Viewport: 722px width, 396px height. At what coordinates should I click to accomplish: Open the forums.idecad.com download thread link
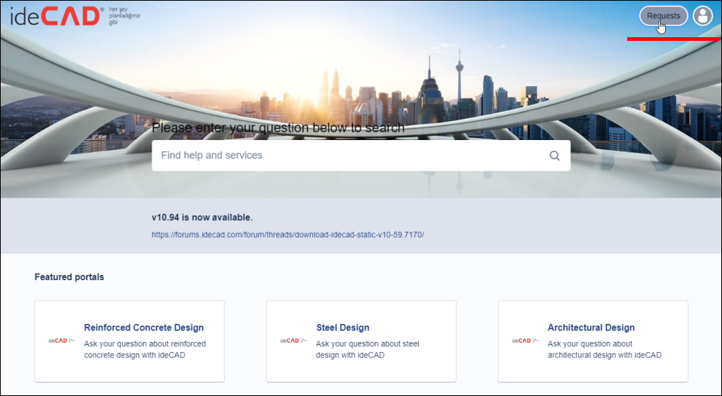tap(288, 235)
